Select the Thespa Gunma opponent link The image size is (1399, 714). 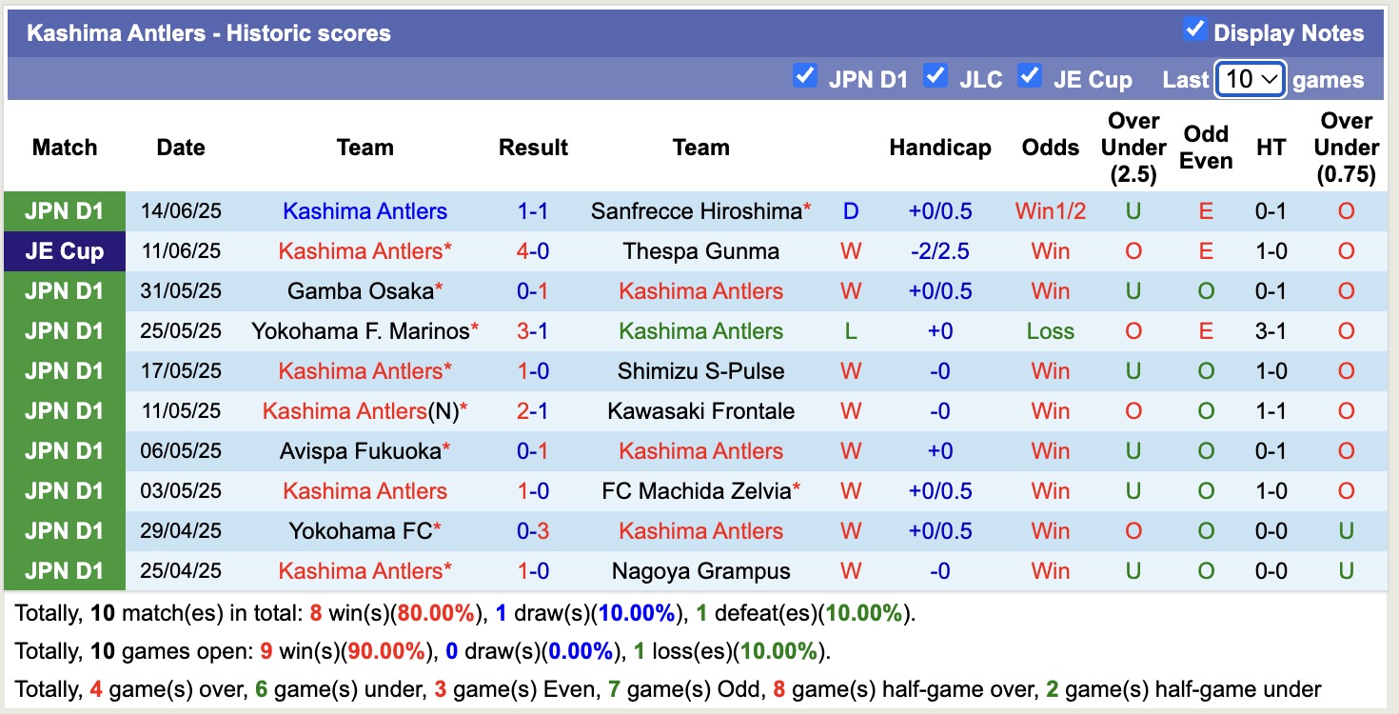click(x=700, y=251)
